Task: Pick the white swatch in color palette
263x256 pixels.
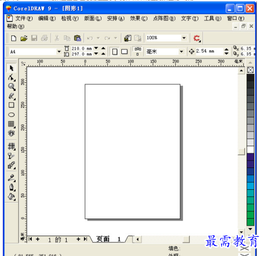Action: [250, 150]
